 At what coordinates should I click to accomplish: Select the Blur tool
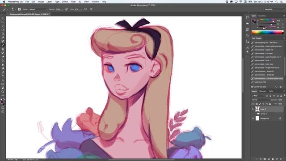coord(3,64)
